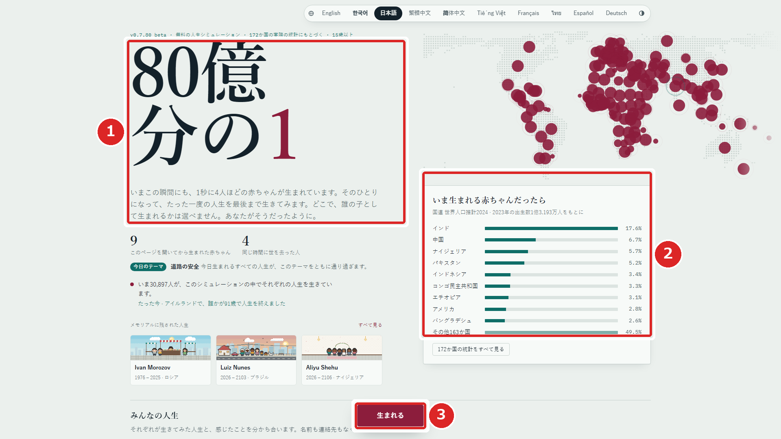Click the いま生まれる赤ちゃんだったら heading
Viewport: 781px width, 439px height.
489,200
